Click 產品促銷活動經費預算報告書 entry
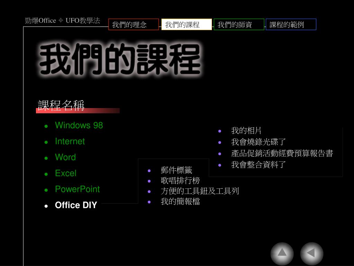 [x=282, y=153]
